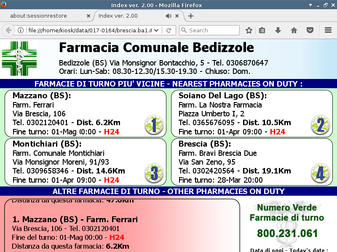Click the green pharmacy cross logo
The image size is (337, 252).
(x=19, y=58)
